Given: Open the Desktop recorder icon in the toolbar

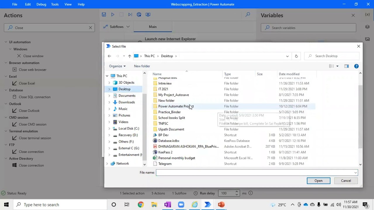Looking at the screenshot, I should 148,14.
